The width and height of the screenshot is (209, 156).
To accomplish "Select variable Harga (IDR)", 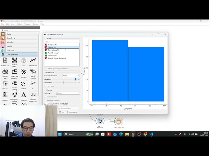I will click(x=62, y=45).
